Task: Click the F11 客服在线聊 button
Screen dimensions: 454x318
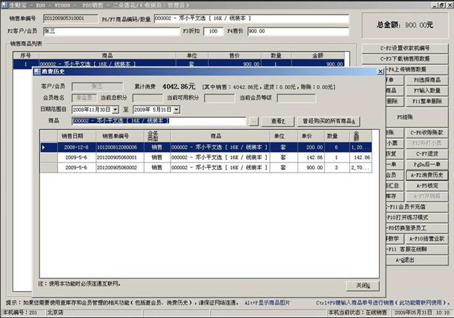Action: tap(417, 250)
